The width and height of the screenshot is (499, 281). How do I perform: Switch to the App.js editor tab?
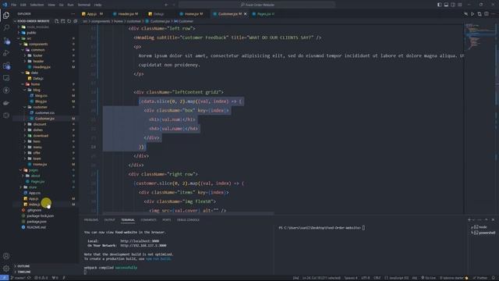[92, 14]
